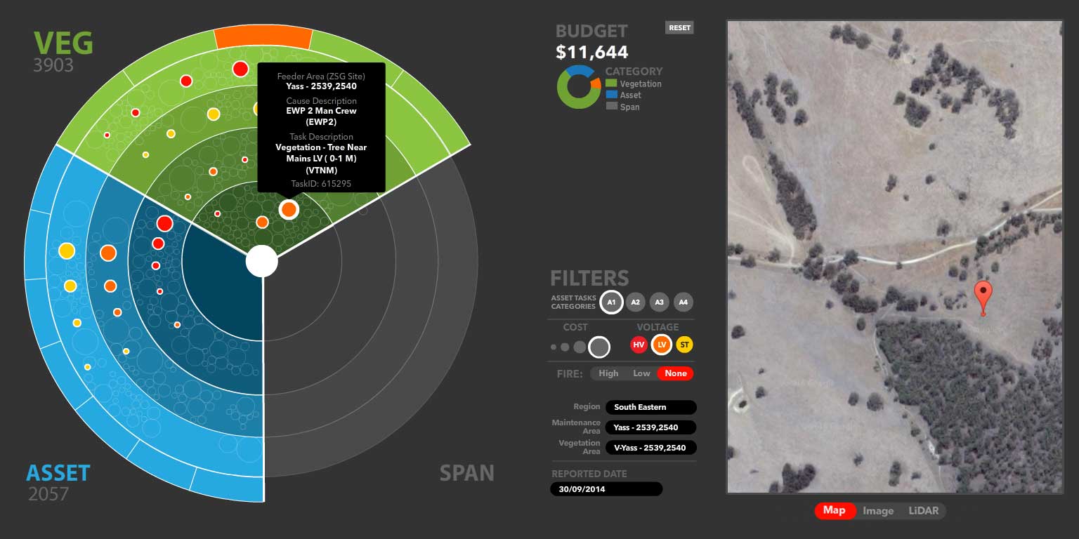The height and width of the screenshot is (539, 1079).
Task: Choose the A4 asset task category
Action: click(683, 302)
